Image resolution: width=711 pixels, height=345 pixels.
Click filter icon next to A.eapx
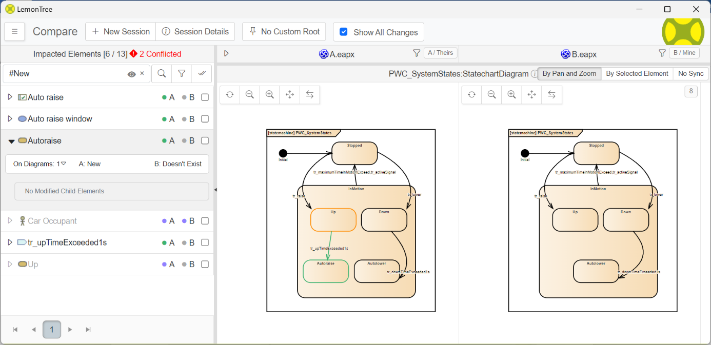tap(417, 53)
